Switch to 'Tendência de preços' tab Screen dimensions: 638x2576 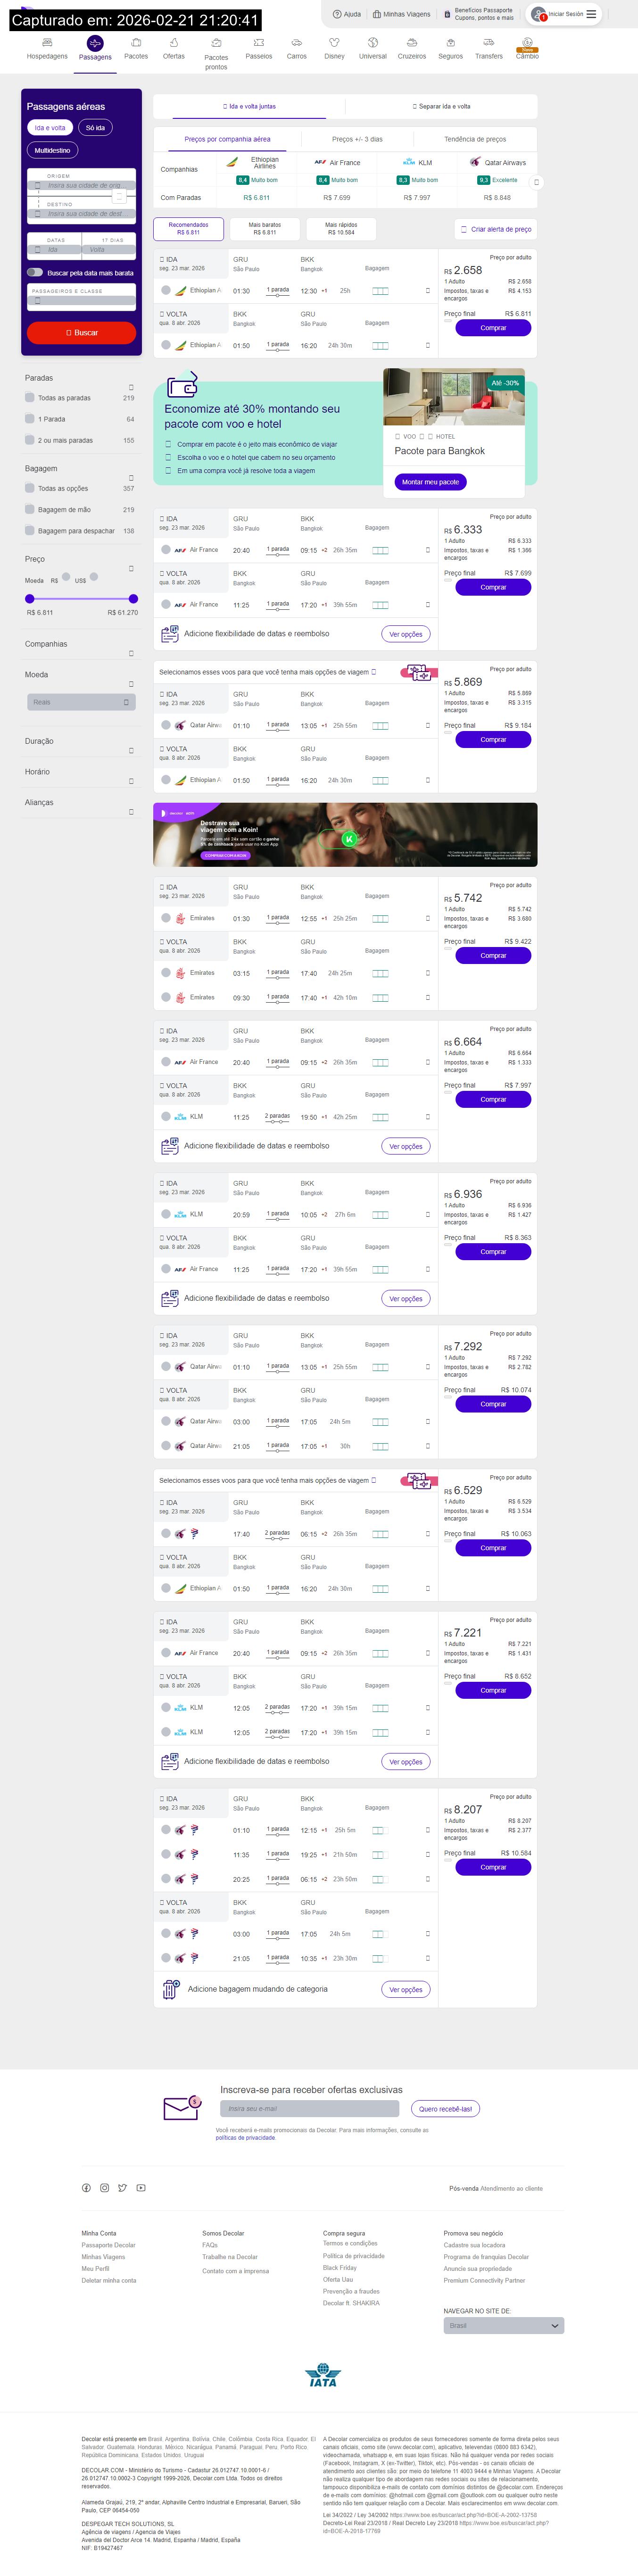pos(475,139)
